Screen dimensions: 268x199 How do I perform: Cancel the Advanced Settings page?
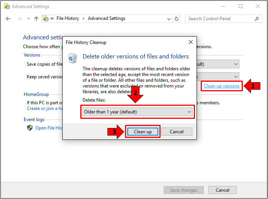tap(223, 190)
